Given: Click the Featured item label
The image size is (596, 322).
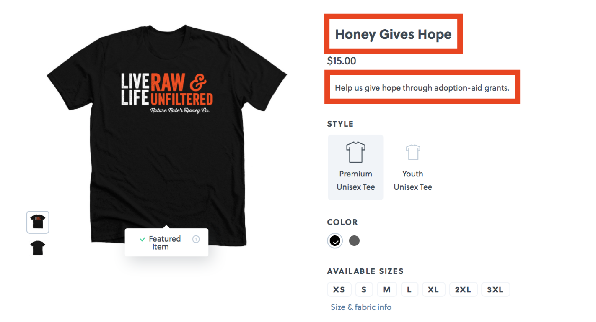Looking at the screenshot, I should [166, 243].
